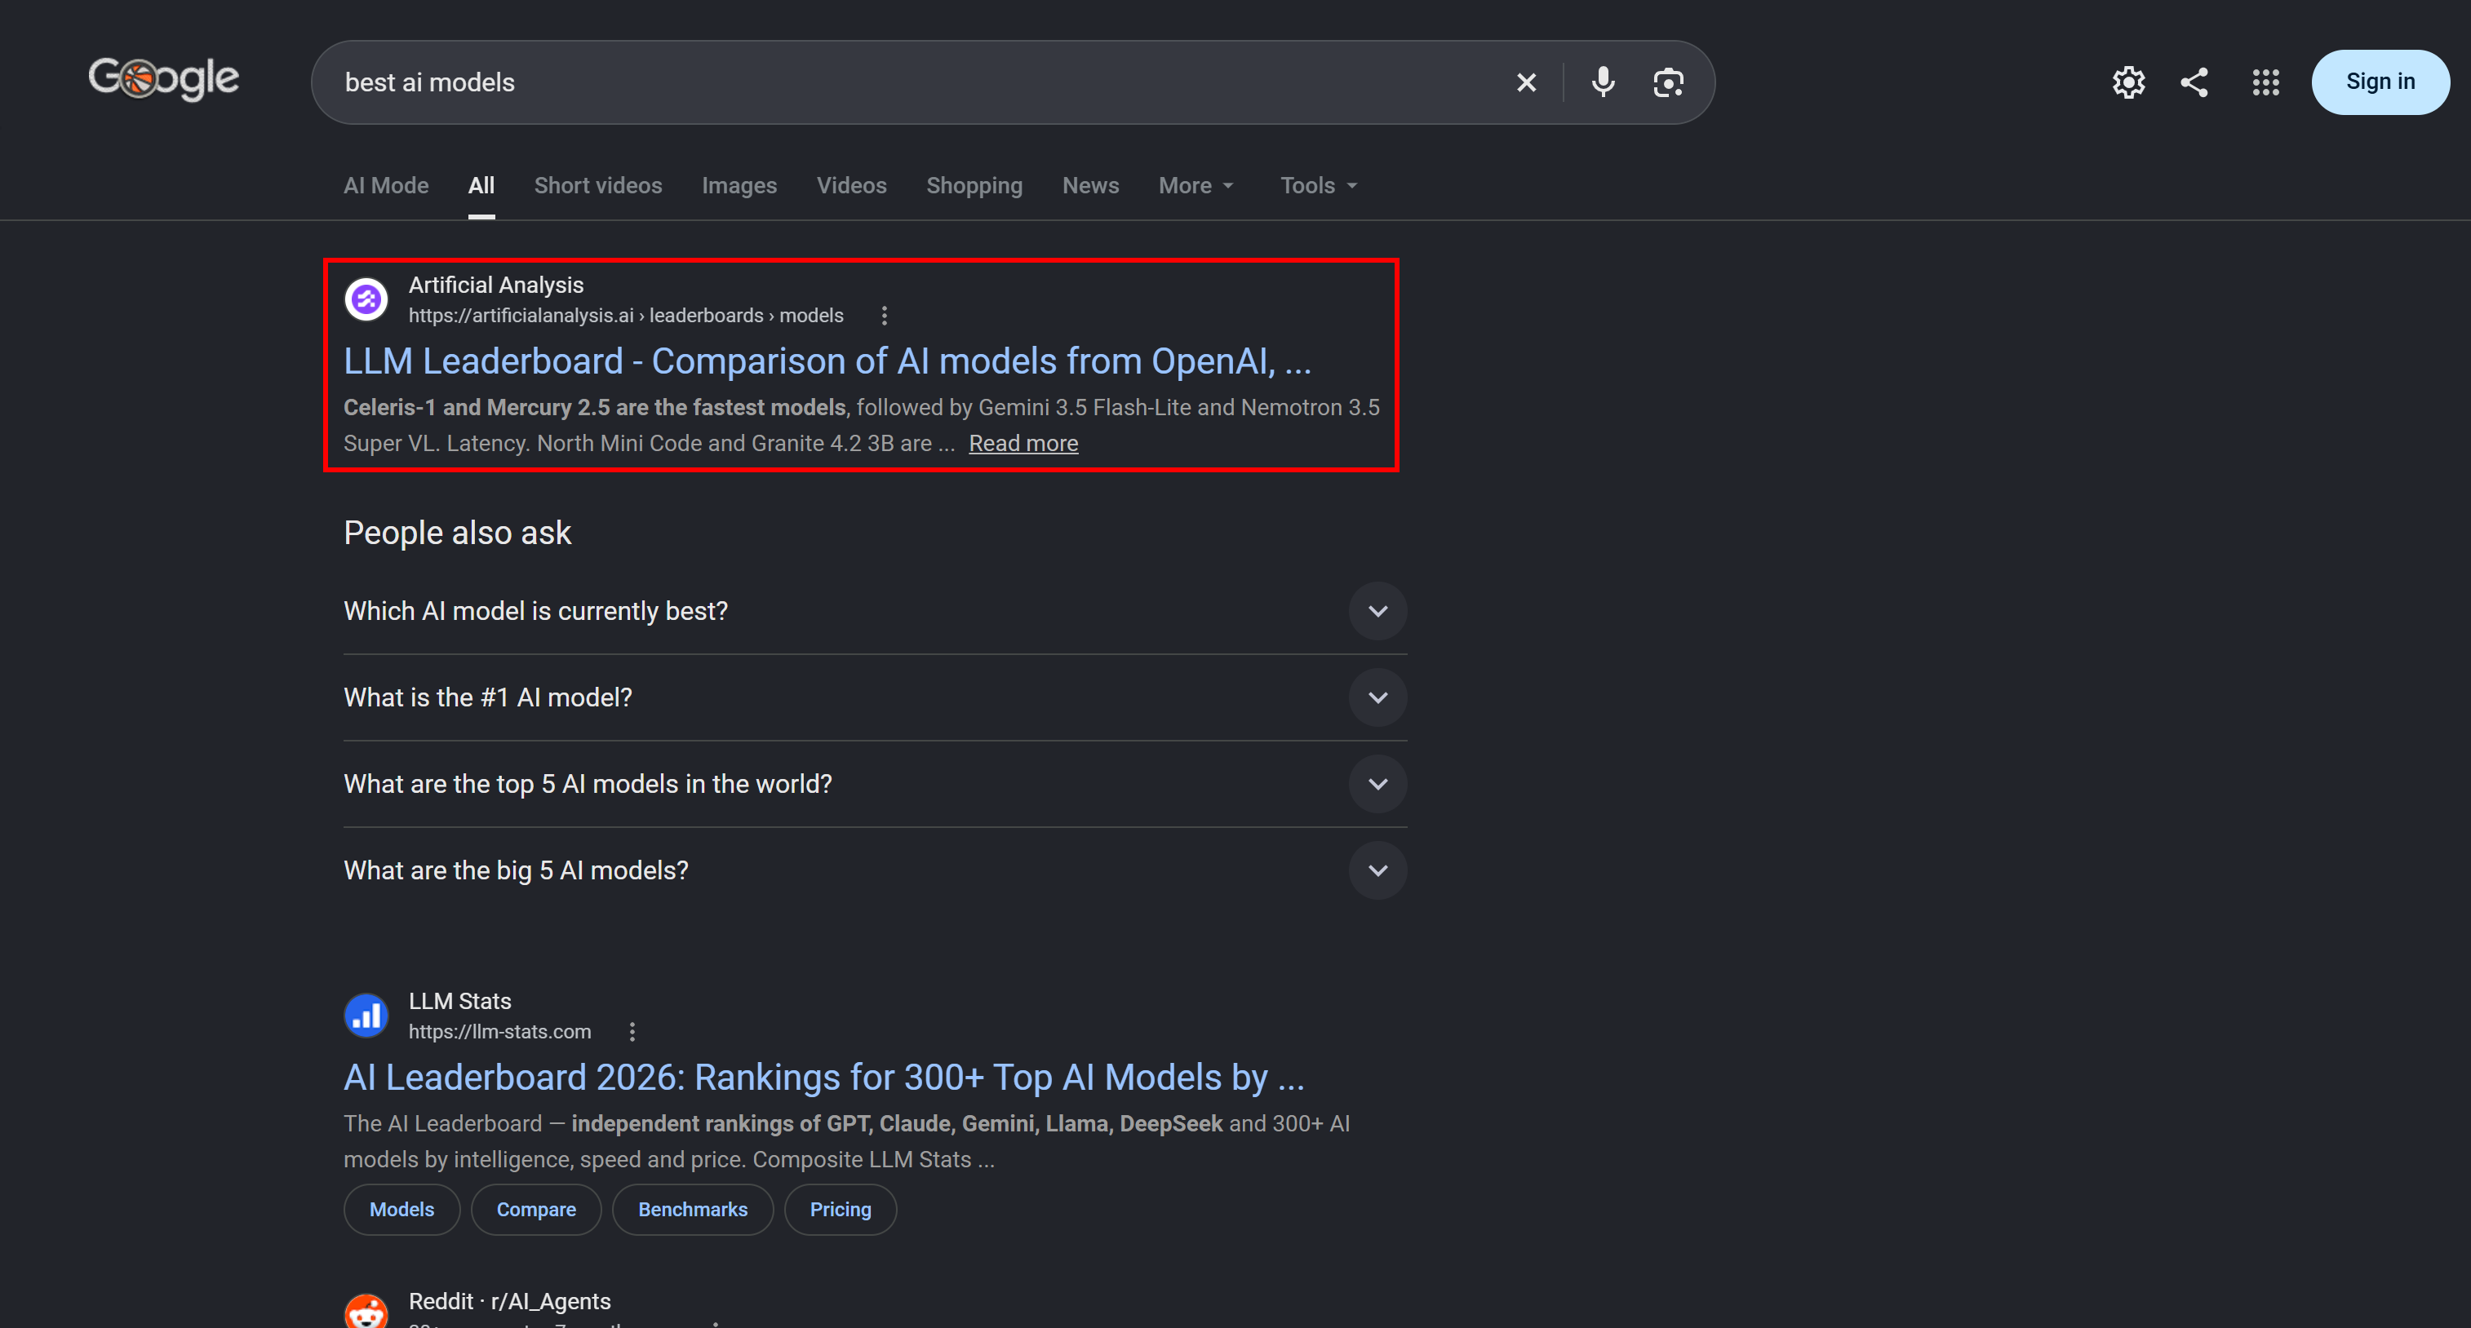The image size is (2471, 1328).
Task: Expand What is the #1 AI model?
Action: (875, 698)
